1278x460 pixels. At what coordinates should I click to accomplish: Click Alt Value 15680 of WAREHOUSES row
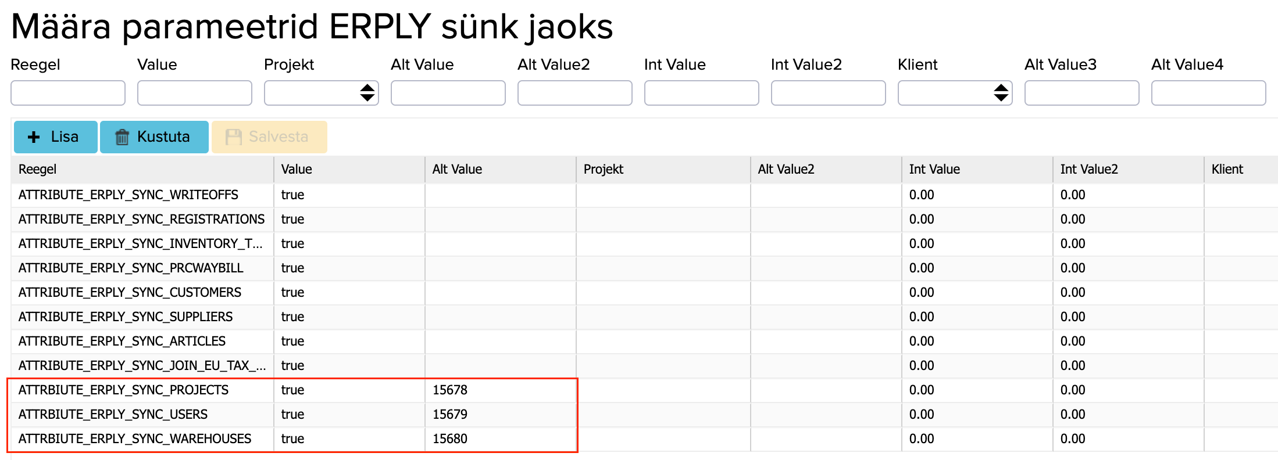(x=450, y=439)
